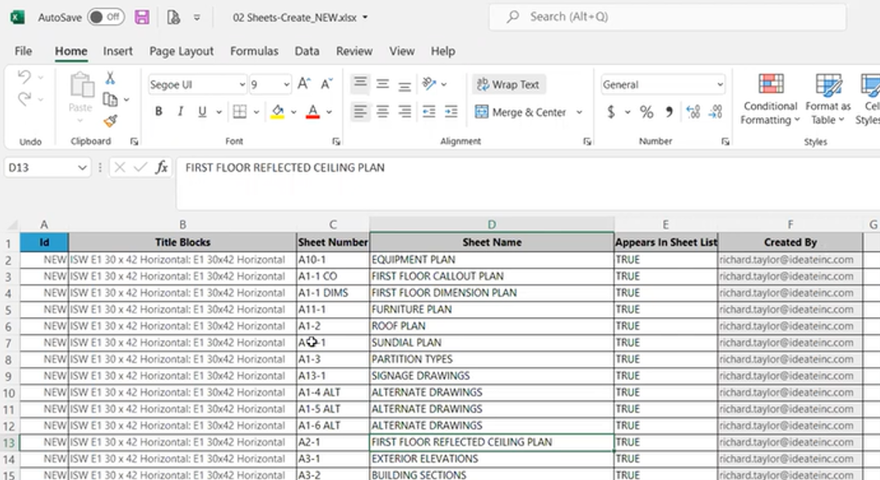This screenshot has height=480, width=880.
Task: Open the Paste options dropdown arrow
Action: click(81, 121)
